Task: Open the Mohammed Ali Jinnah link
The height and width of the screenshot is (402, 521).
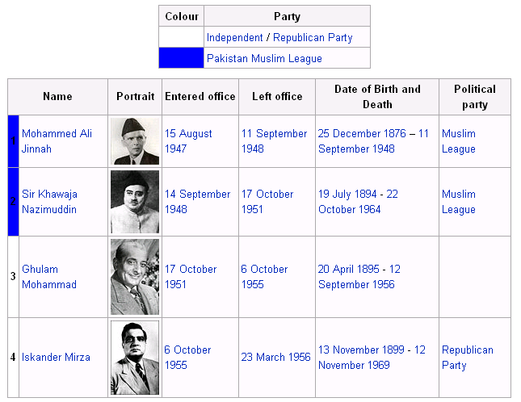Action: click(57, 141)
